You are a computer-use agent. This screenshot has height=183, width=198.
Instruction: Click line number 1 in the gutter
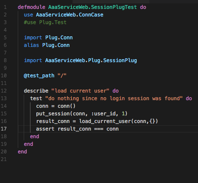5,7
